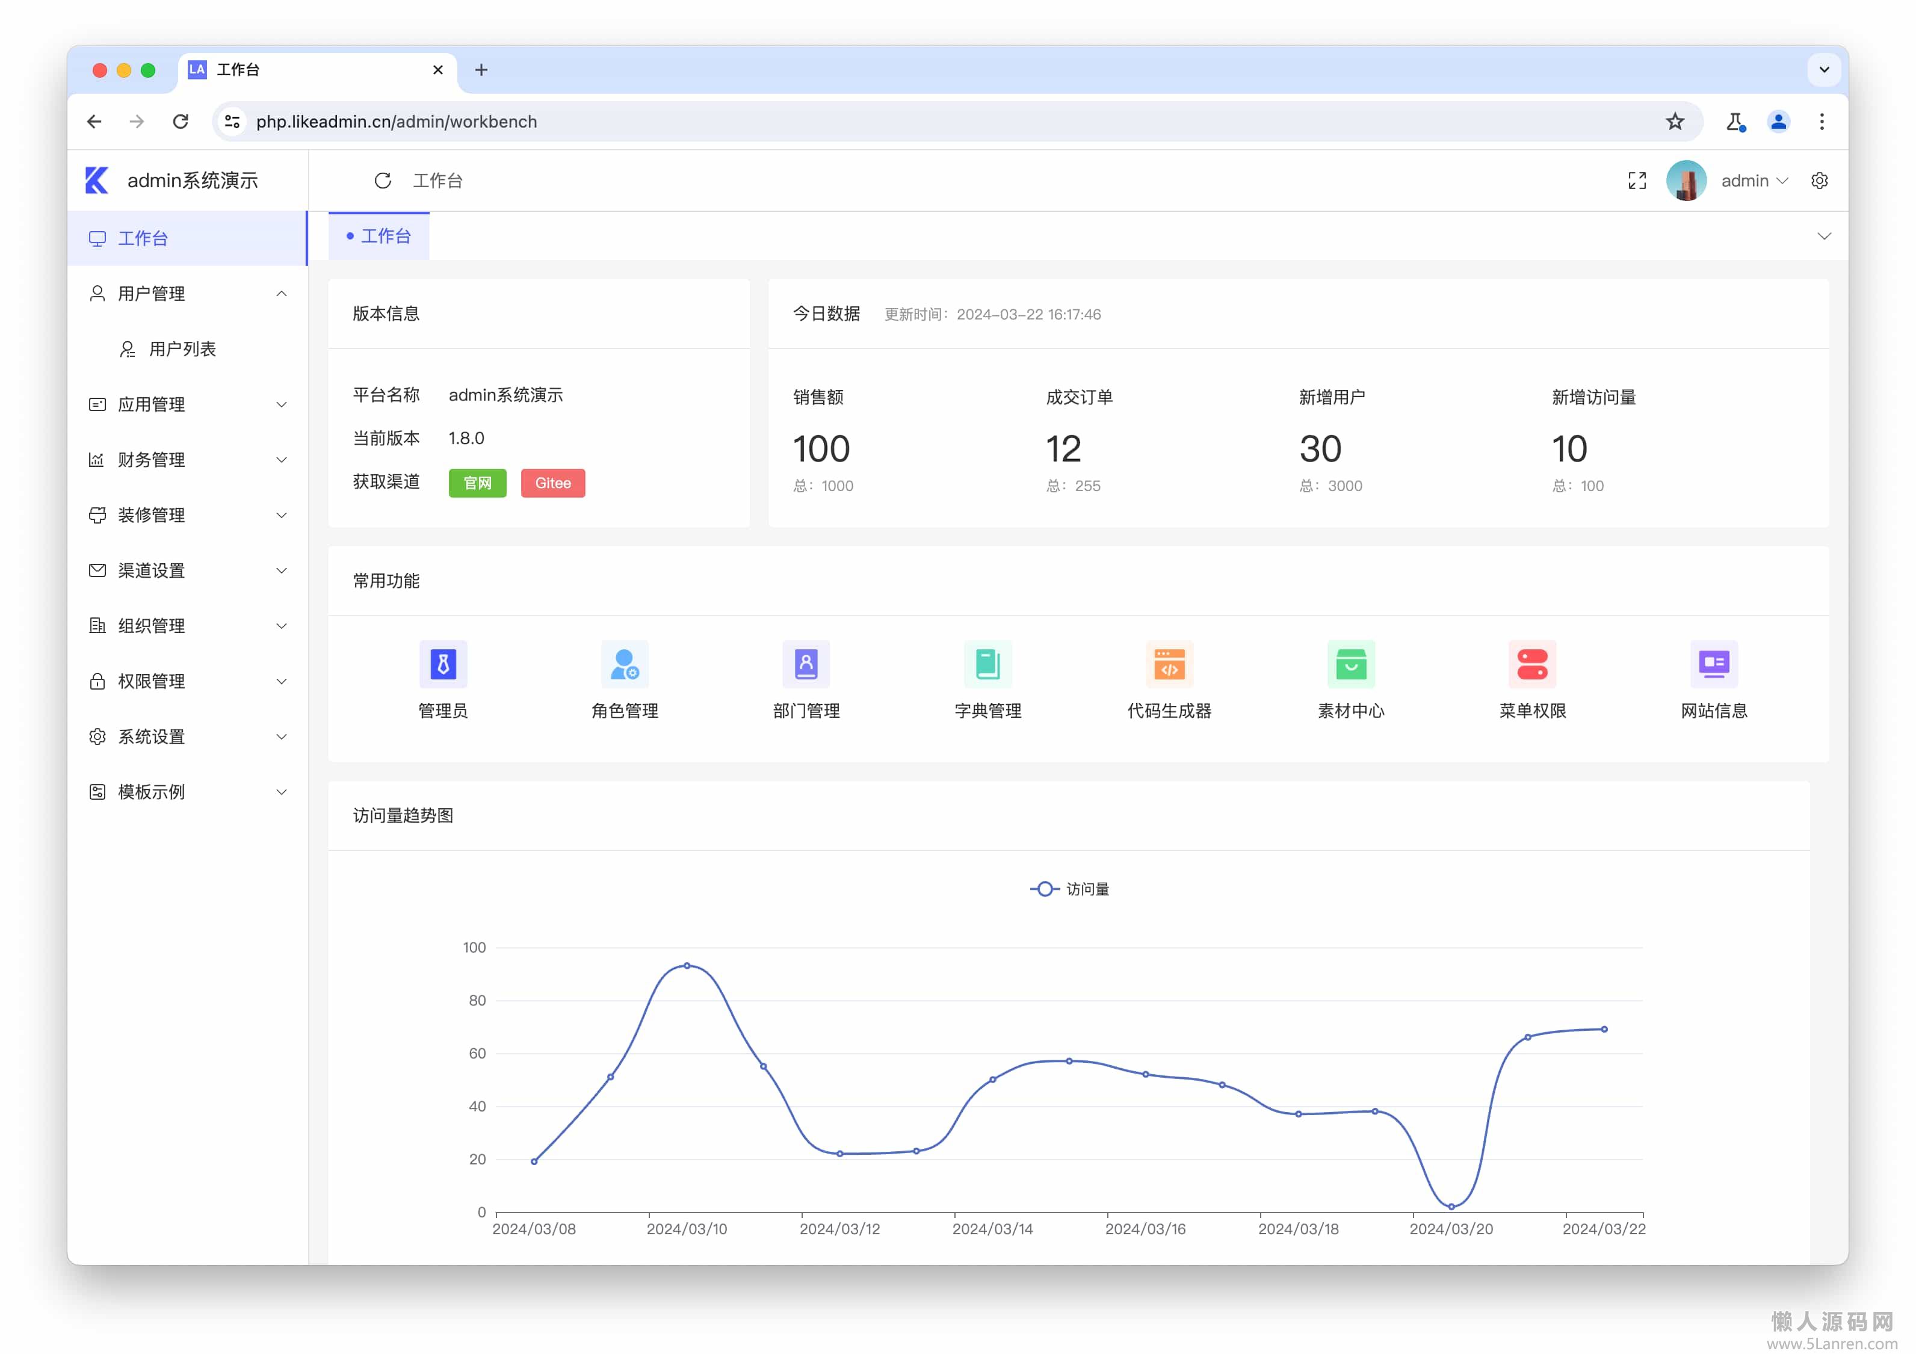Click the fullscreen icon in header
The width and height of the screenshot is (1916, 1354).
click(x=1636, y=181)
